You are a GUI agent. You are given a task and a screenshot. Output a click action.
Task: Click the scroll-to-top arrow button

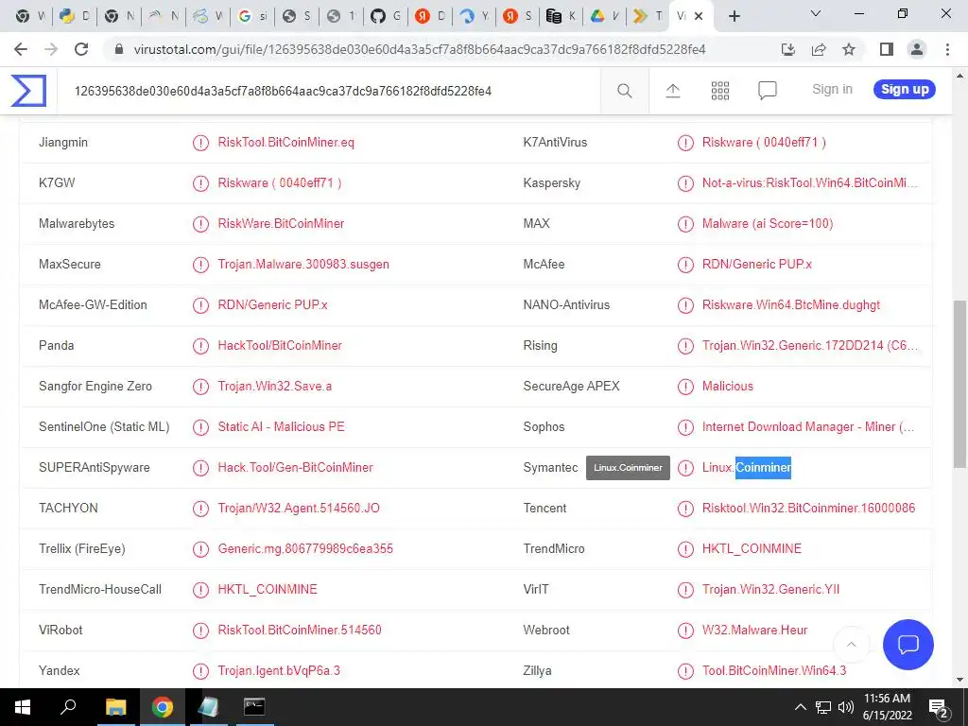click(x=852, y=645)
